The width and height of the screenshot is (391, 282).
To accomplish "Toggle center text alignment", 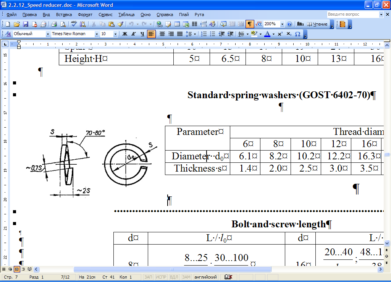I will pos(162,34).
